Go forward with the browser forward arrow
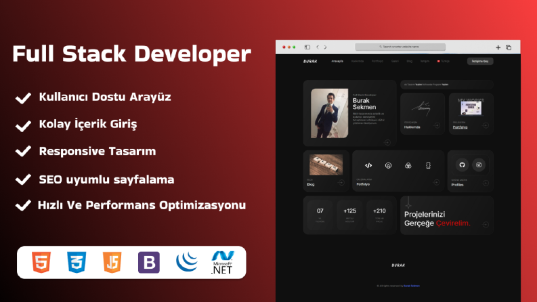Viewport: 537px width, 302px height. coord(325,47)
